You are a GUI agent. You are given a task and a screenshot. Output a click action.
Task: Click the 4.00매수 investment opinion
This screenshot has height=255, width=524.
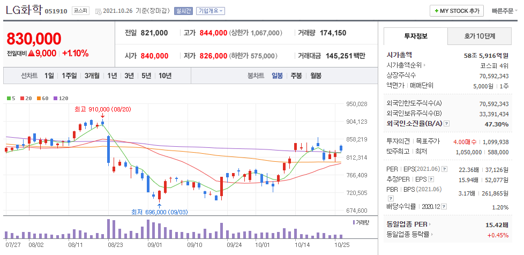pyautogui.click(x=466, y=142)
